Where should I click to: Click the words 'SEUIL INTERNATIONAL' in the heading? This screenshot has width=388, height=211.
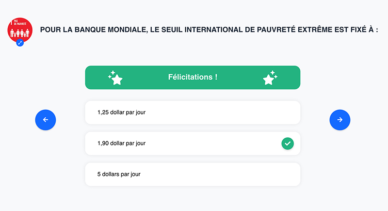(196, 30)
